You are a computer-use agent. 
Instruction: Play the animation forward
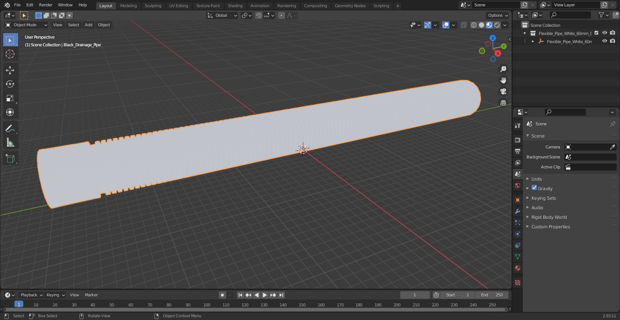coord(265,295)
